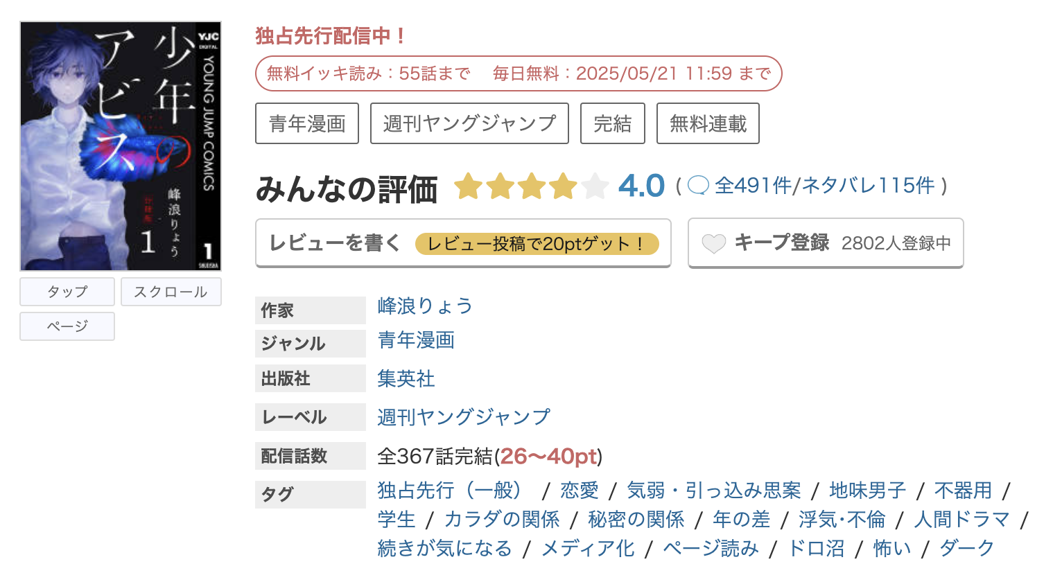The height and width of the screenshot is (582, 1062).
Task: Click the empty fifth star of みんなの評価
Action: (x=594, y=185)
